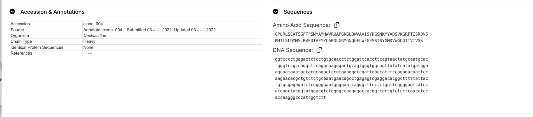Copy the DNA Sequence
This screenshot has height=117, width=533.
[x=319, y=50]
